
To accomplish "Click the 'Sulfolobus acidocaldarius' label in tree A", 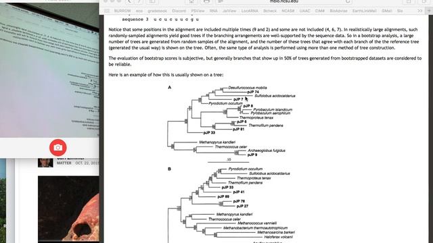I will pyautogui.click(x=275, y=96).
